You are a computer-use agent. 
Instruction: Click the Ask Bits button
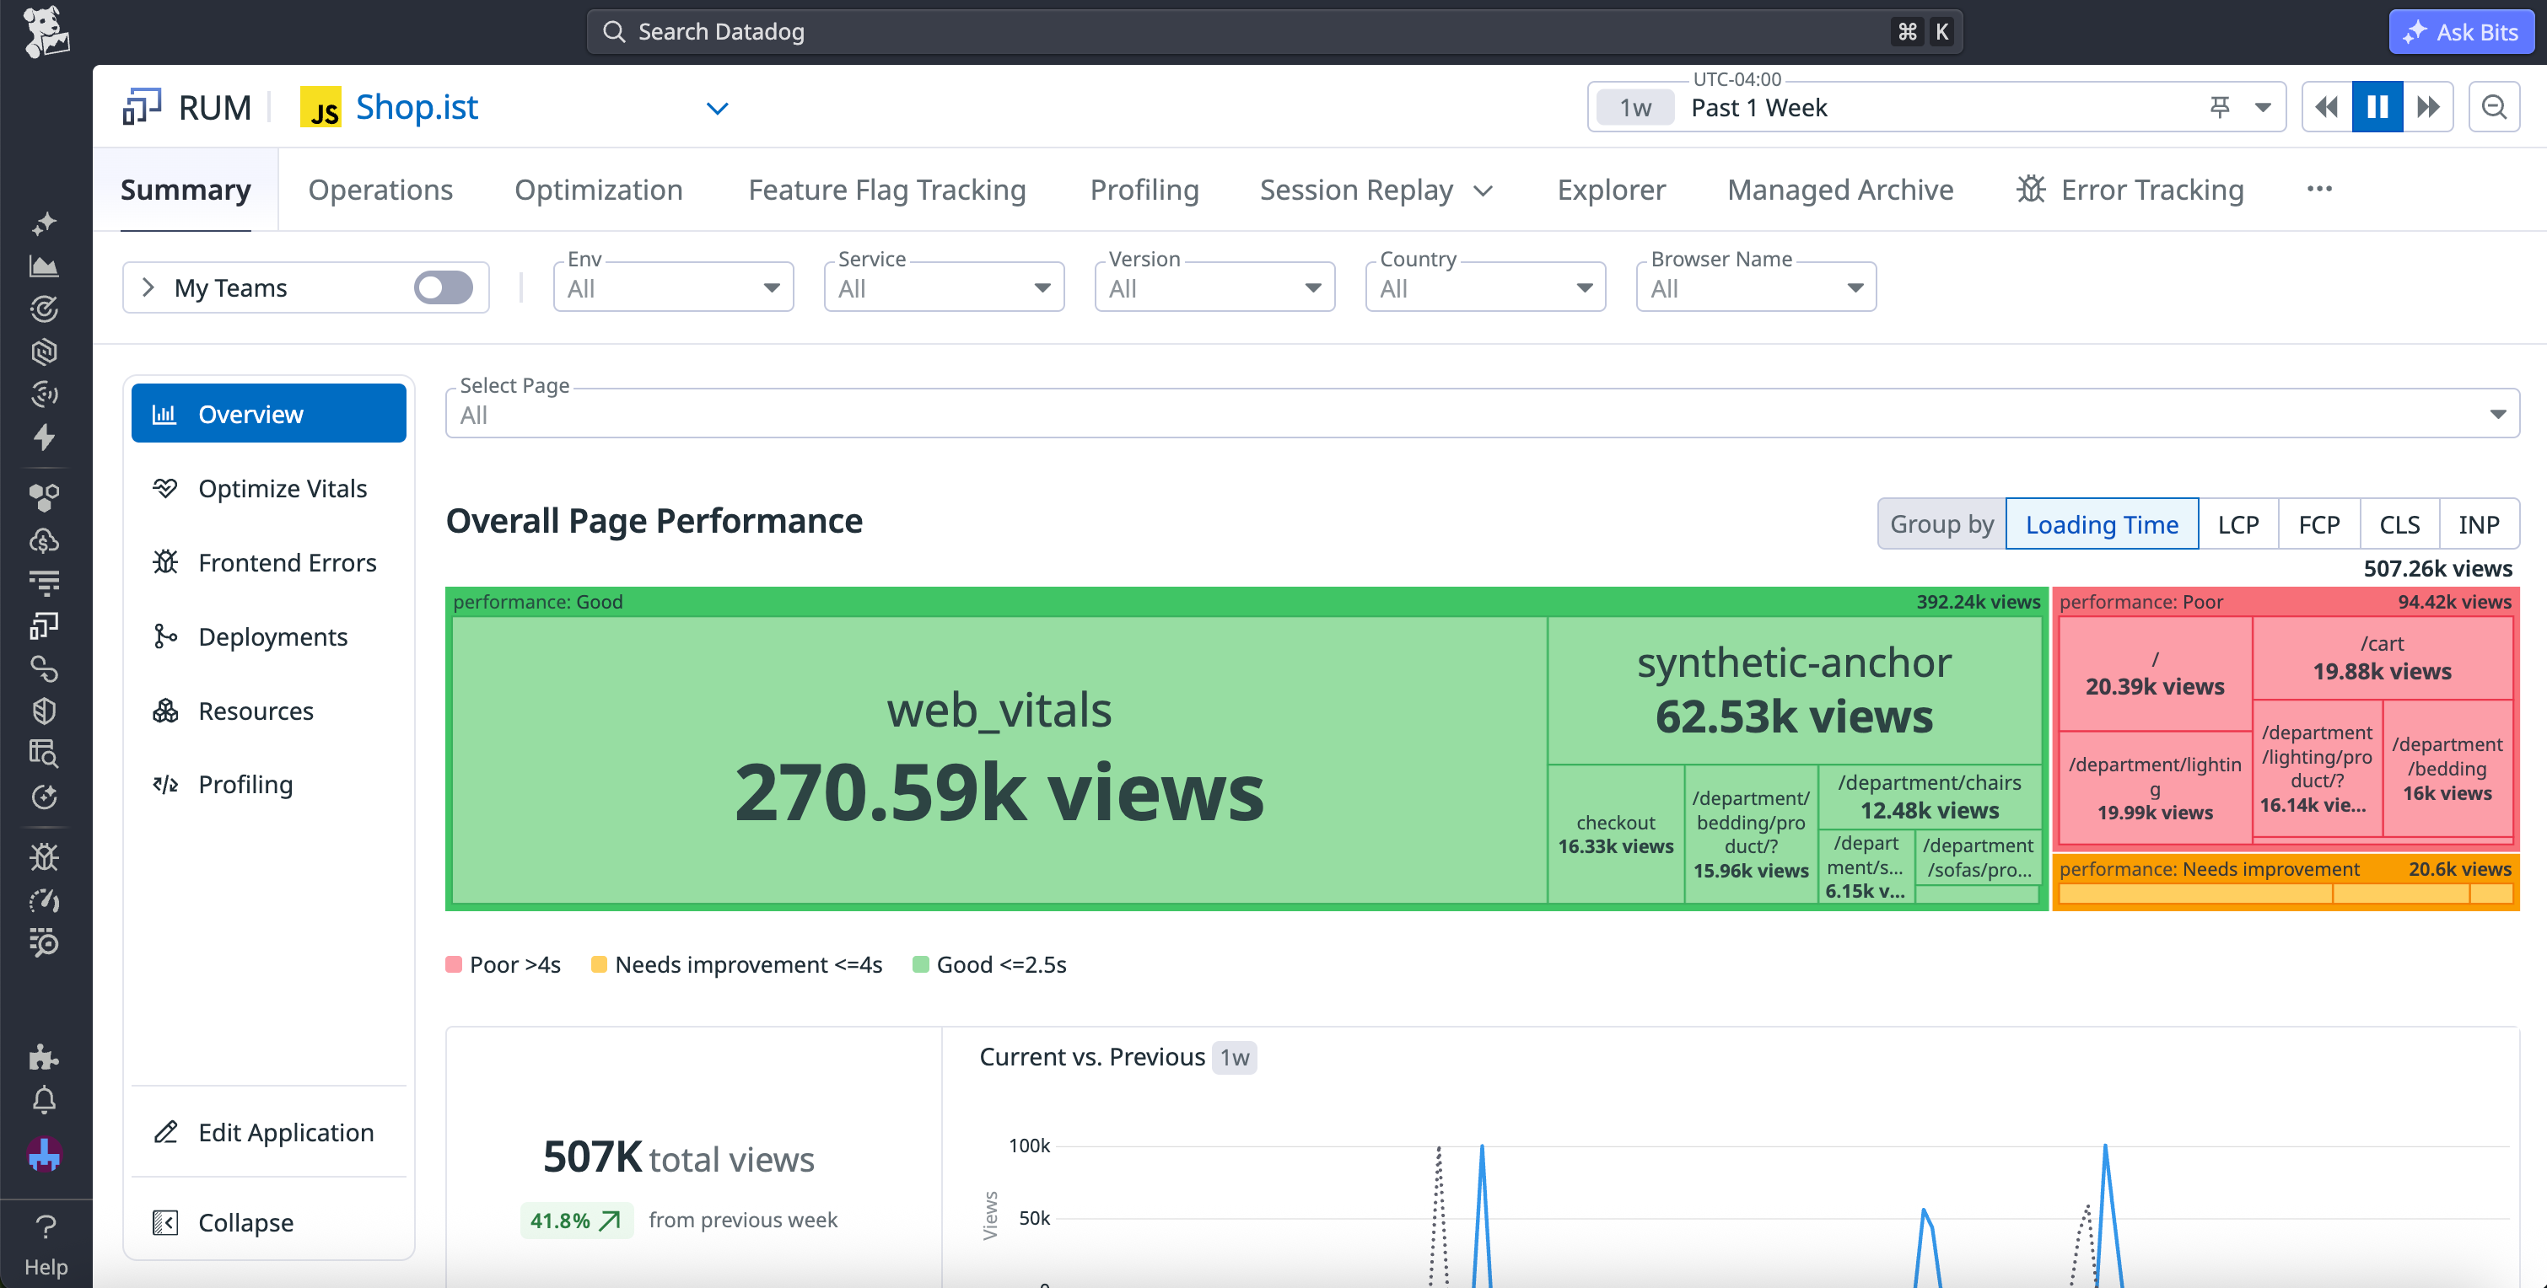pos(2461,32)
